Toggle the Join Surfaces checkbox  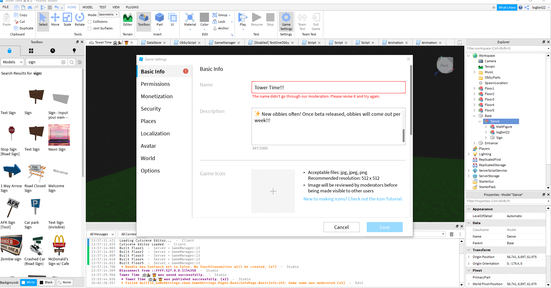coord(90,29)
